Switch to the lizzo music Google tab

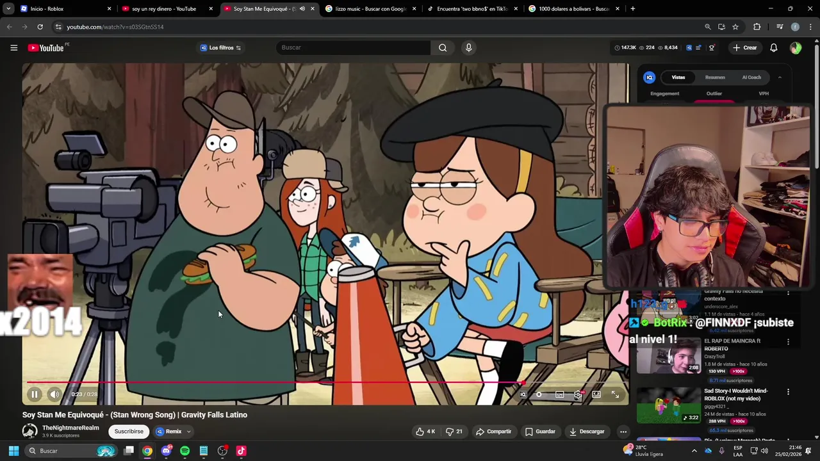point(371,9)
